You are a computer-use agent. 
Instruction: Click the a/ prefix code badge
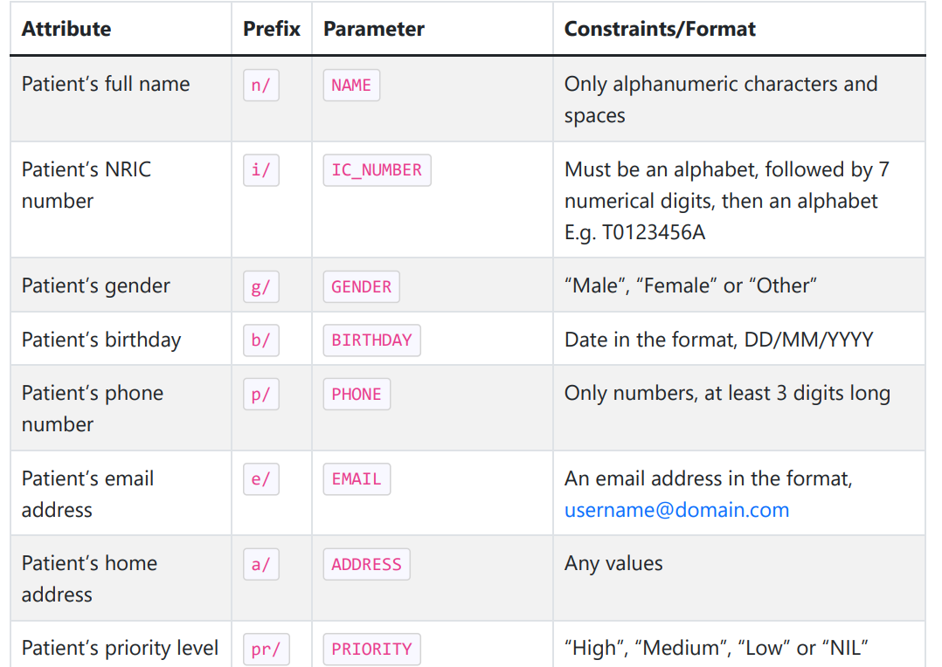pyautogui.click(x=260, y=564)
